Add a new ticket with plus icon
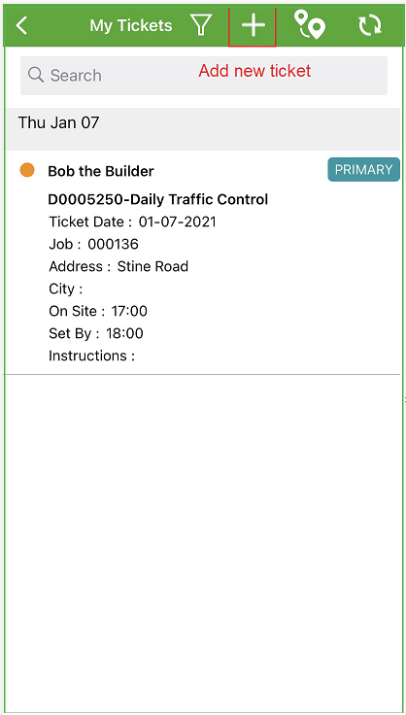 click(x=253, y=25)
